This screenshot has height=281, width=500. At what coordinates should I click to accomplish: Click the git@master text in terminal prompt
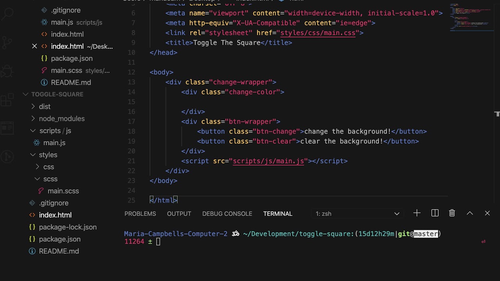click(x=418, y=234)
